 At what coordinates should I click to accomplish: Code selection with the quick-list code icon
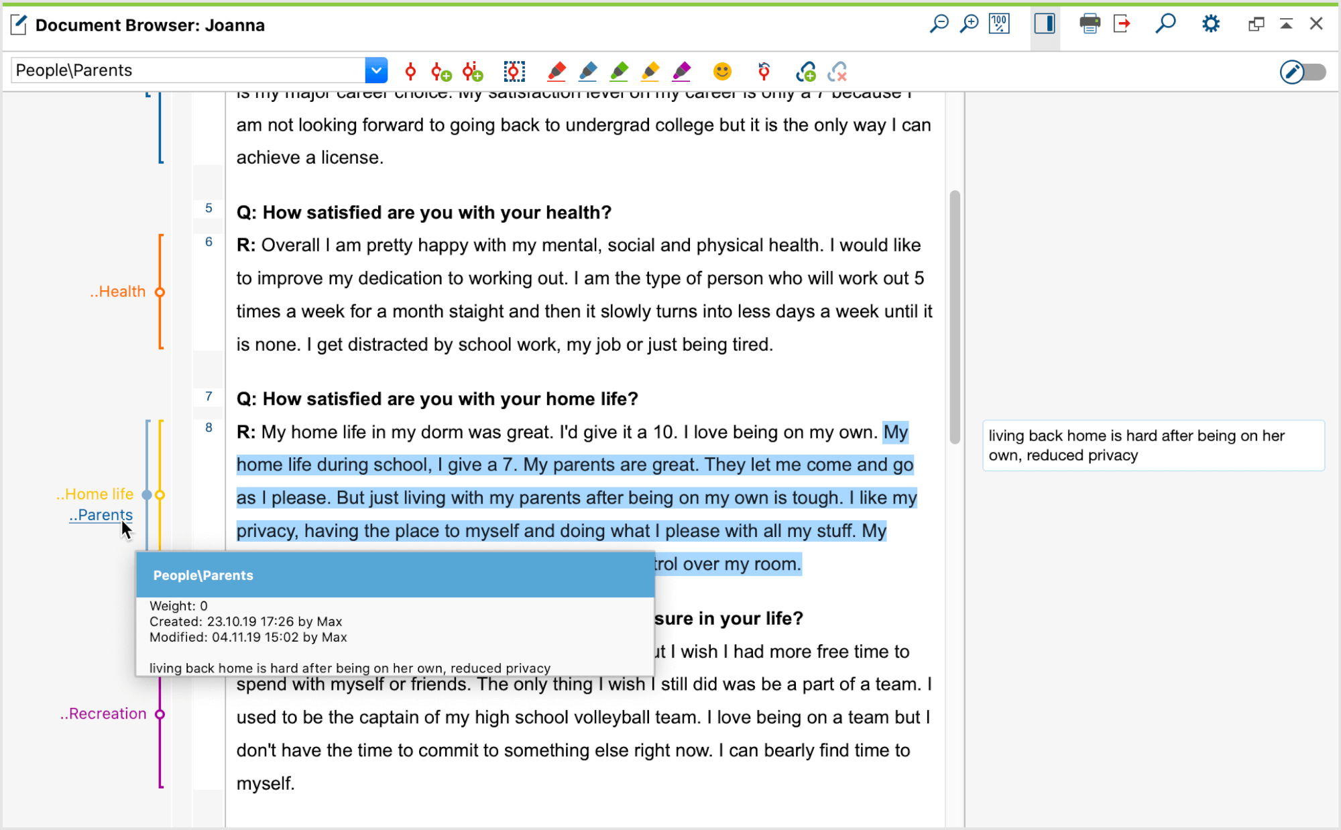pyautogui.click(x=410, y=71)
